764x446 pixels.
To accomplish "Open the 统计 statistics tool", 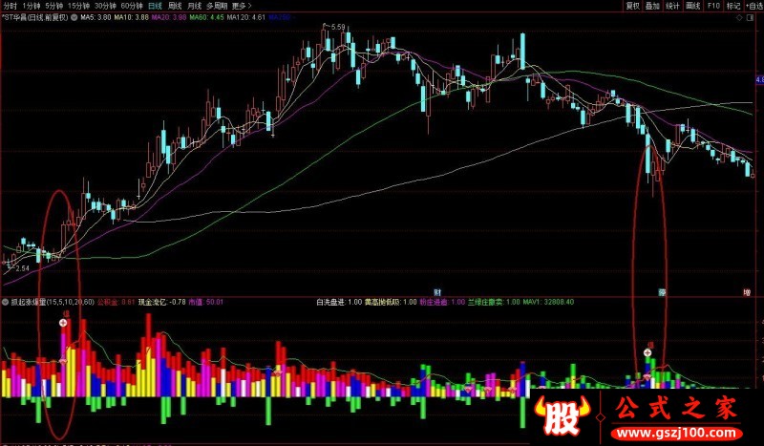I will point(672,6).
